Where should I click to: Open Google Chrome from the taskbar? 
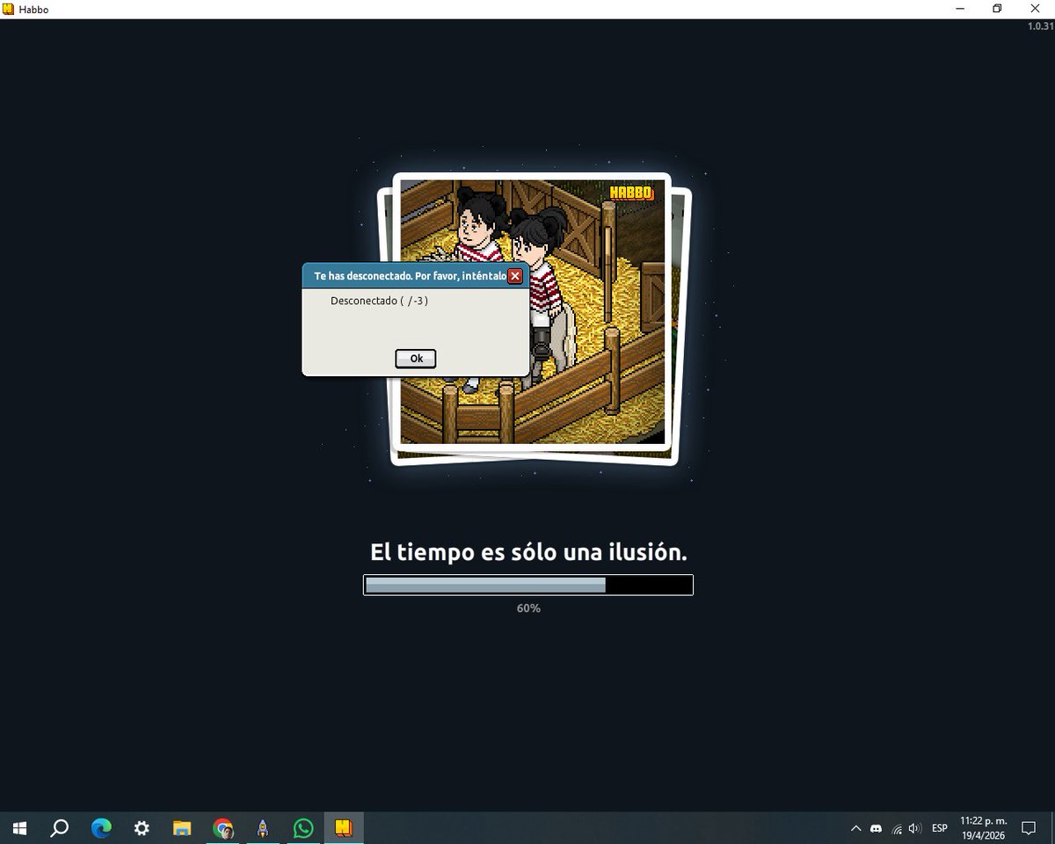click(222, 828)
